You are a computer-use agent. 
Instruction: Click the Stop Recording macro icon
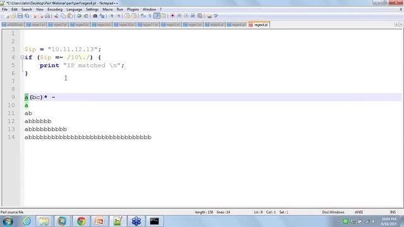179,16
